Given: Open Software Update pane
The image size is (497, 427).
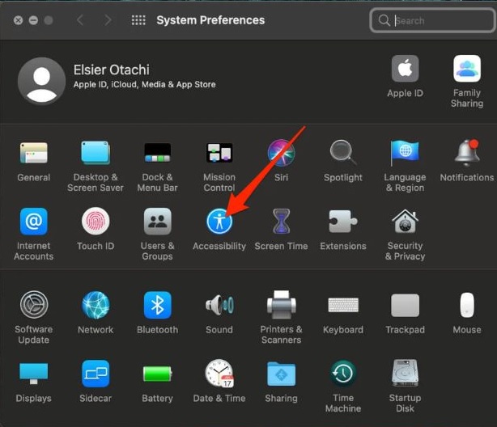Looking at the screenshot, I should [x=34, y=305].
